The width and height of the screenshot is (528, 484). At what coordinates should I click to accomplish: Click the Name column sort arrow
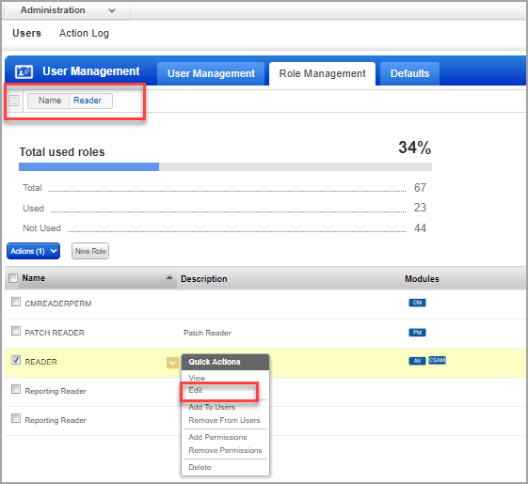point(169,278)
